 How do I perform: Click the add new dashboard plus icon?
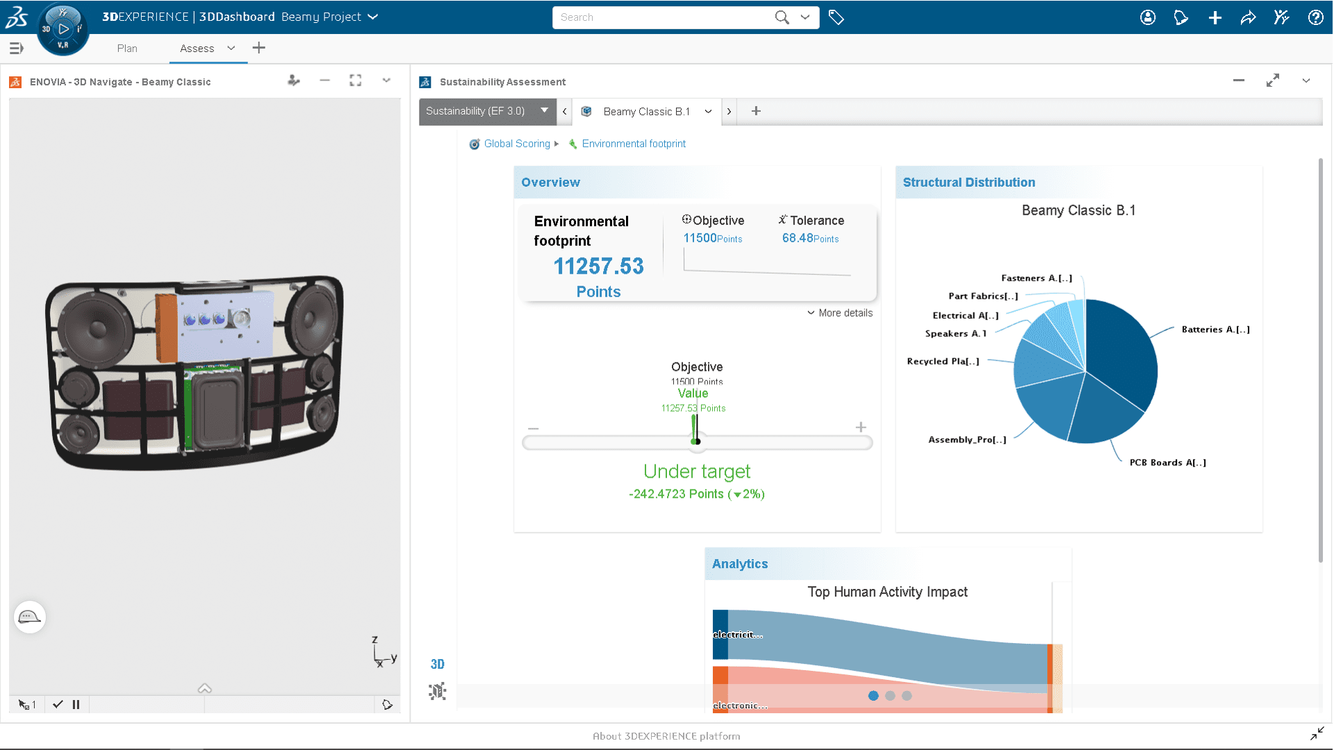tap(258, 48)
